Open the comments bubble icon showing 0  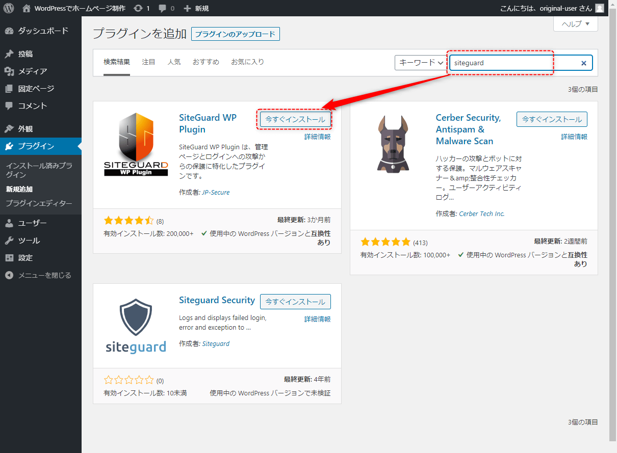coord(164,8)
